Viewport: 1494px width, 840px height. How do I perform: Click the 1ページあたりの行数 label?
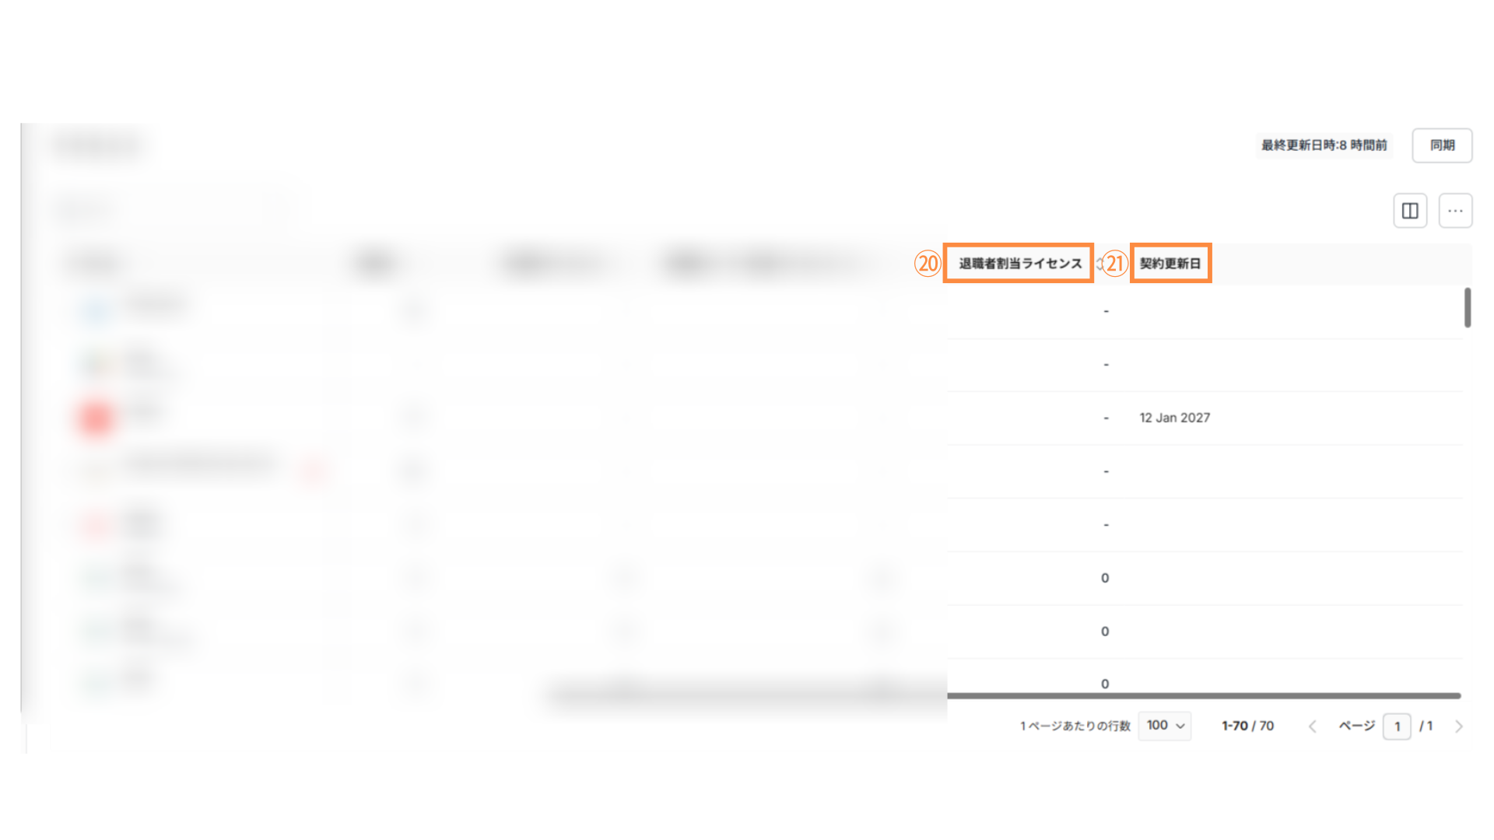1075,726
